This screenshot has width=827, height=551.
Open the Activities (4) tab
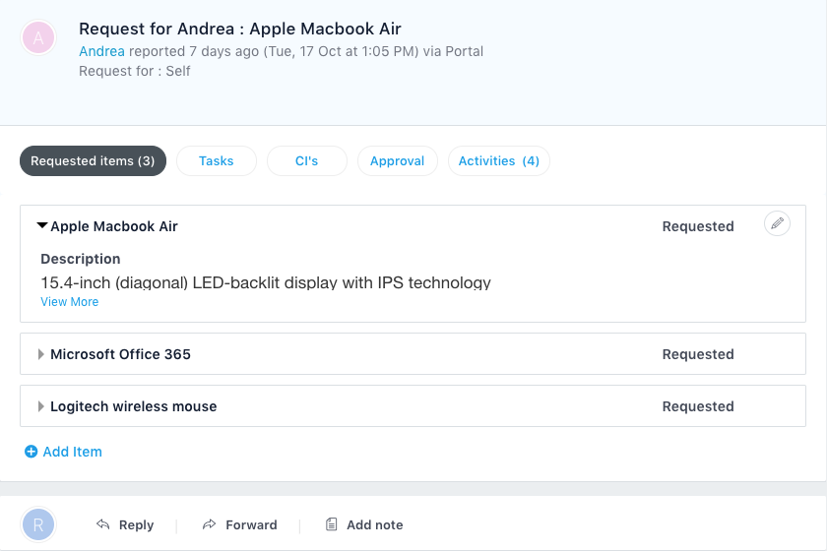tap(499, 160)
